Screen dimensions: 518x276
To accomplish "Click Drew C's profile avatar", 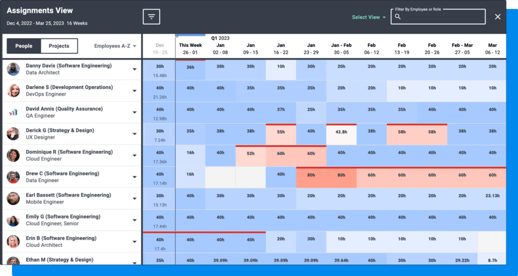I will 13,177.
